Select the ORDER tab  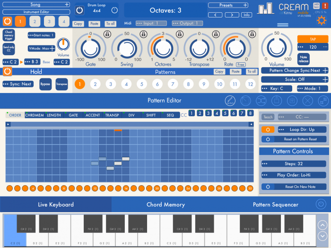[15, 115]
